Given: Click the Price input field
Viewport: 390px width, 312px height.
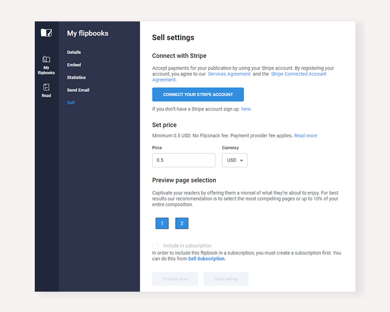Looking at the screenshot, I should click(184, 160).
